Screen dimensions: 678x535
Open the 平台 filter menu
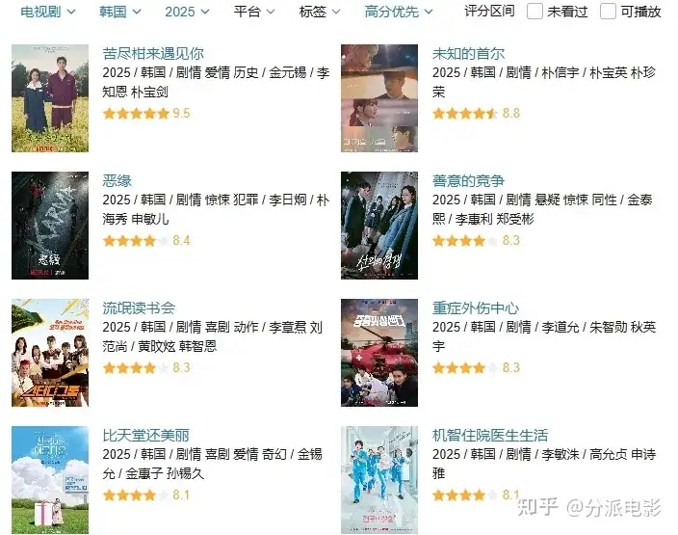coord(254,12)
